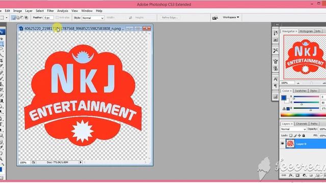
Task: Click the Add to selection mode icon
Action: pos(18,18)
